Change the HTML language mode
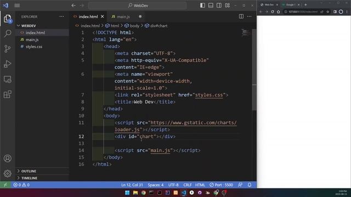This screenshot has height=197, width=351. [x=200, y=185]
